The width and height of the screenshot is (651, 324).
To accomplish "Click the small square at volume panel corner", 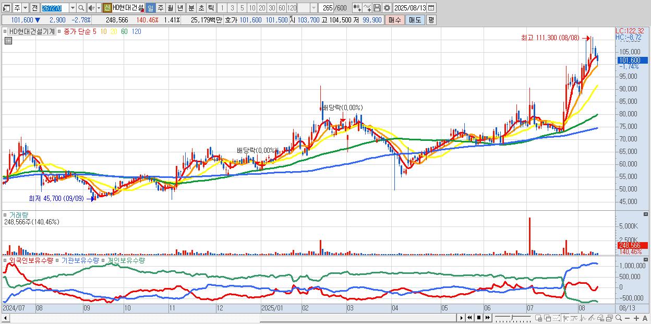I will point(646,214).
